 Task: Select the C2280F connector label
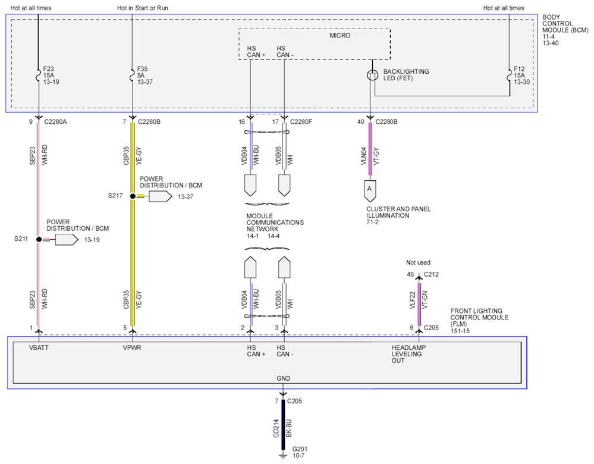(301, 122)
